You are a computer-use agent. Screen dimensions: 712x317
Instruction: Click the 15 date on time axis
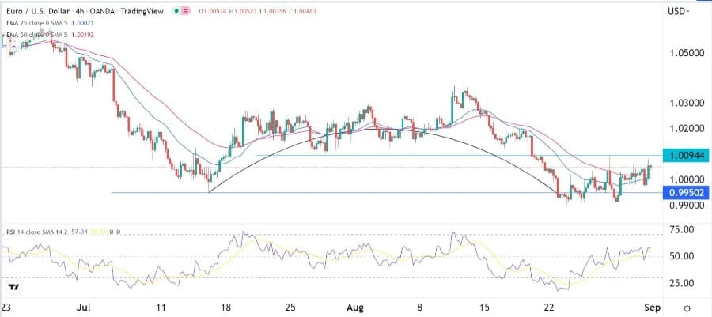click(x=484, y=308)
